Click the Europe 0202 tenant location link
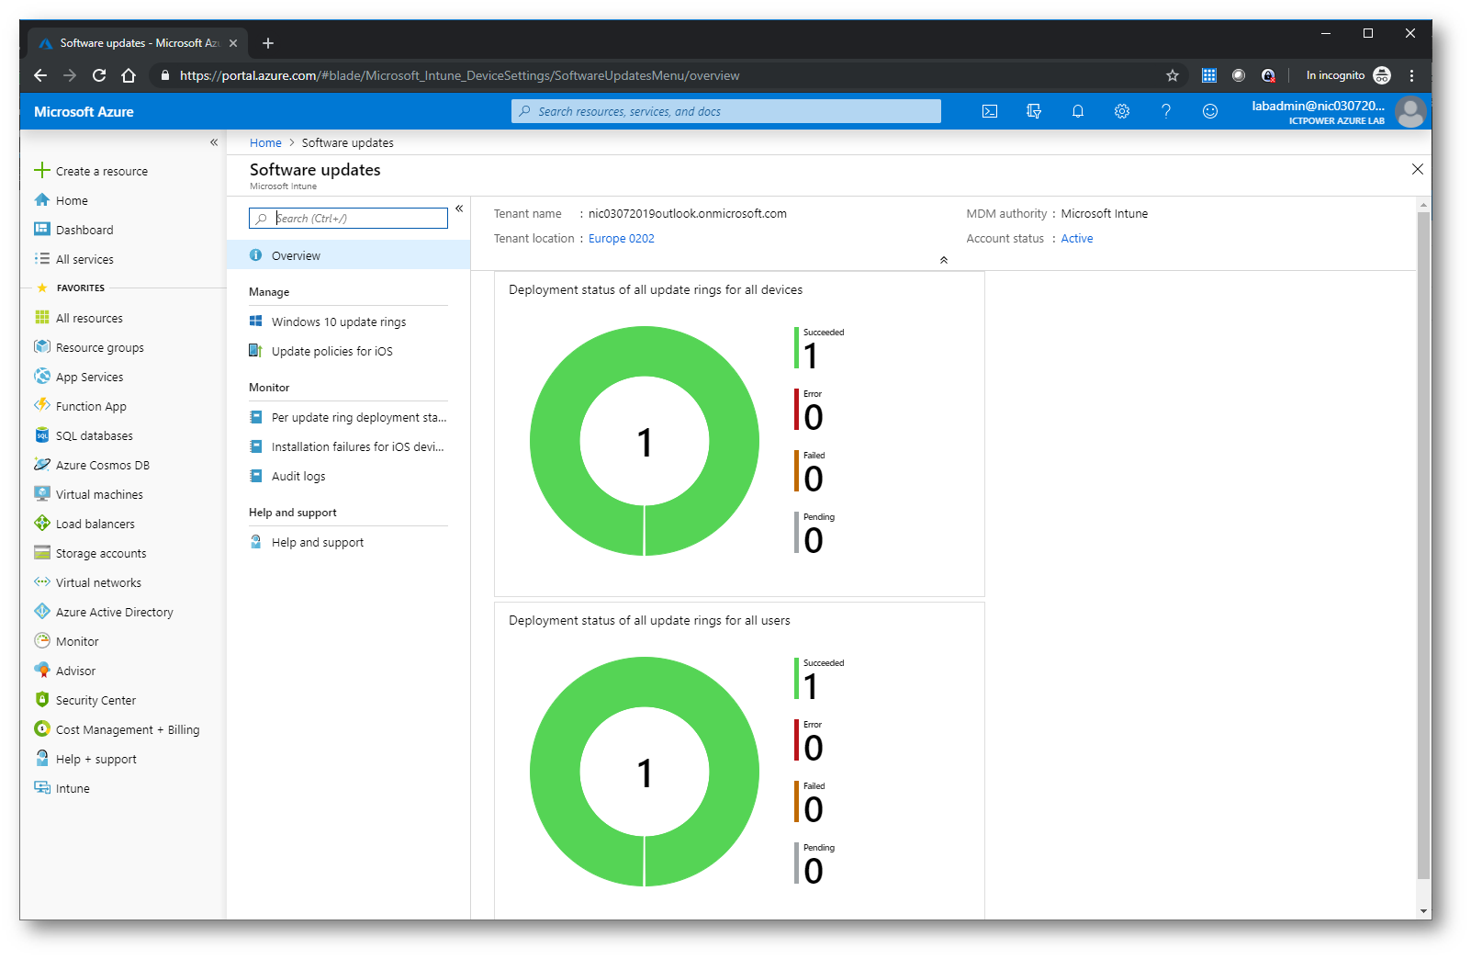 (622, 238)
